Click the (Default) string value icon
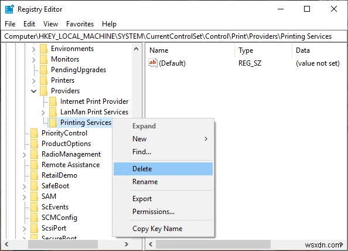 pos(153,63)
